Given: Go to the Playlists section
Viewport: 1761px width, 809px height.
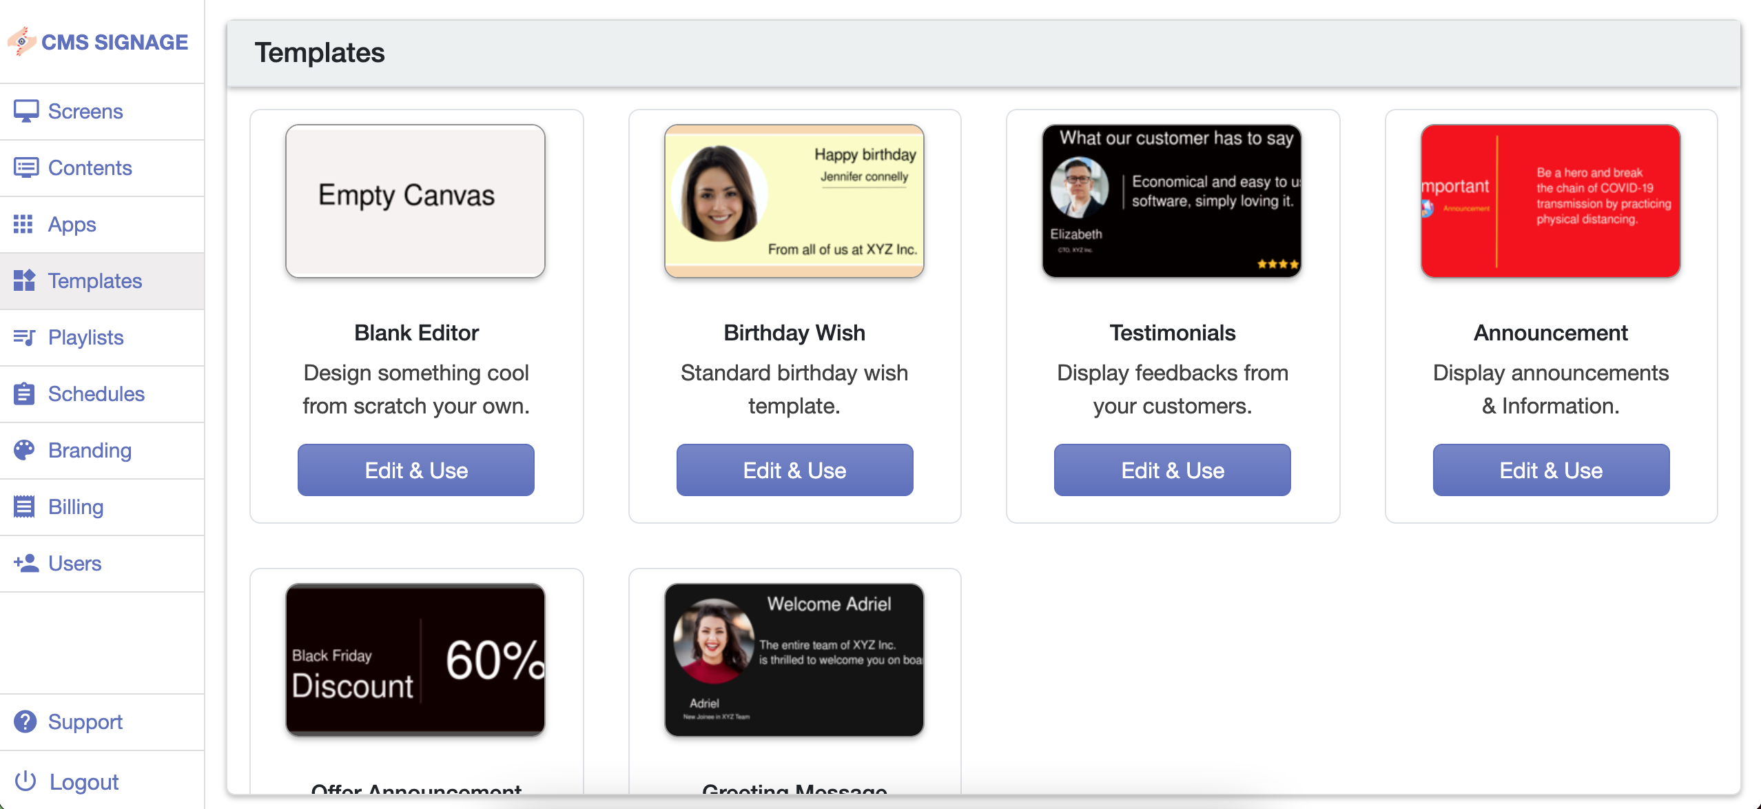Looking at the screenshot, I should tap(86, 337).
